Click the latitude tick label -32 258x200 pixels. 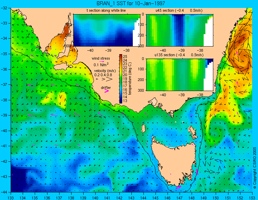(4, 8)
